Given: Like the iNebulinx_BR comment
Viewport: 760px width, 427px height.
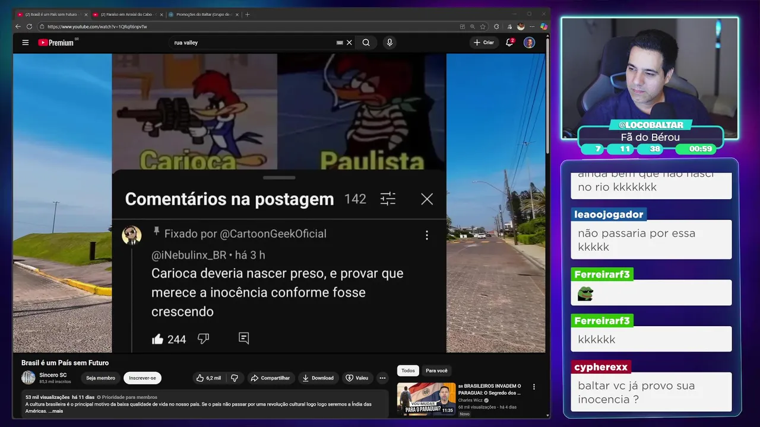Looking at the screenshot, I should pyautogui.click(x=157, y=339).
